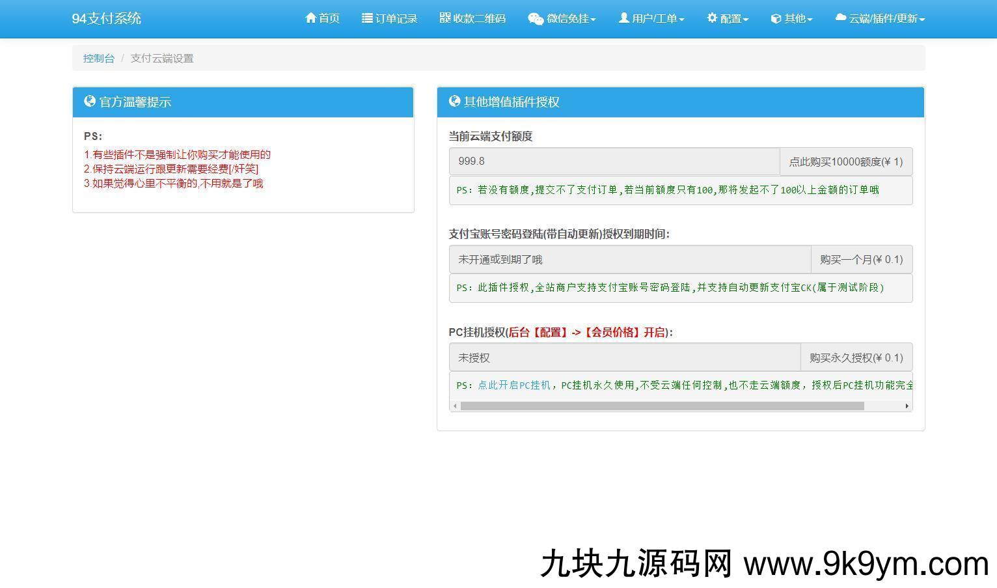Click the user silhouette icon
The image size is (997, 588).
[623, 18]
